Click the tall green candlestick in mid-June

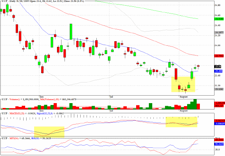[71, 31]
